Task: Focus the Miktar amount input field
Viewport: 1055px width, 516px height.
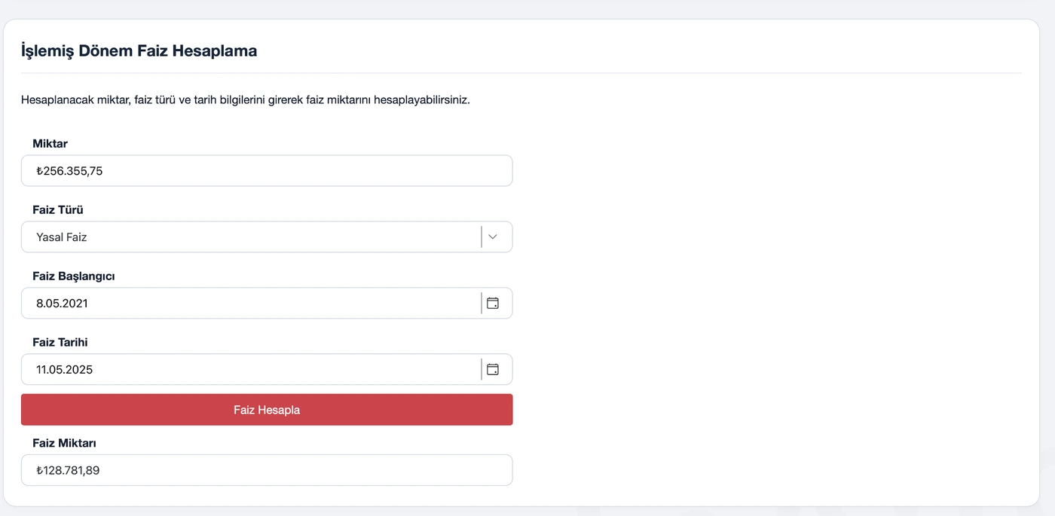Action: (267, 171)
